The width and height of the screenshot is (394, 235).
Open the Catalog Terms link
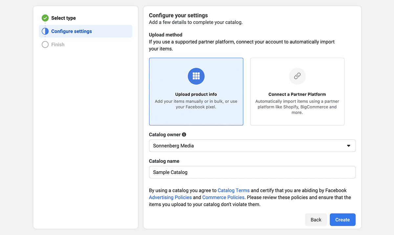click(x=233, y=190)
